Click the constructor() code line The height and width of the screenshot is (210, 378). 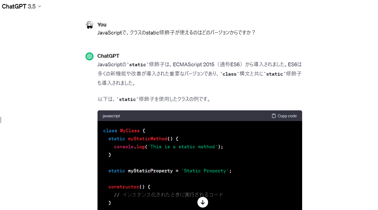pos(129,187)
